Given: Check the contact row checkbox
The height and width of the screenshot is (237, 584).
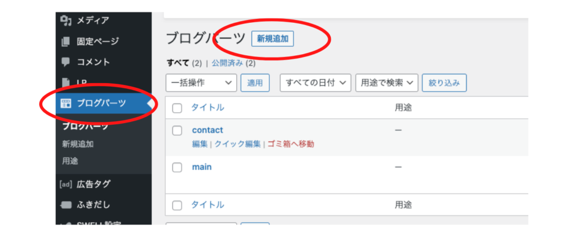Looking at the screenshot, I should click(177, 130).
